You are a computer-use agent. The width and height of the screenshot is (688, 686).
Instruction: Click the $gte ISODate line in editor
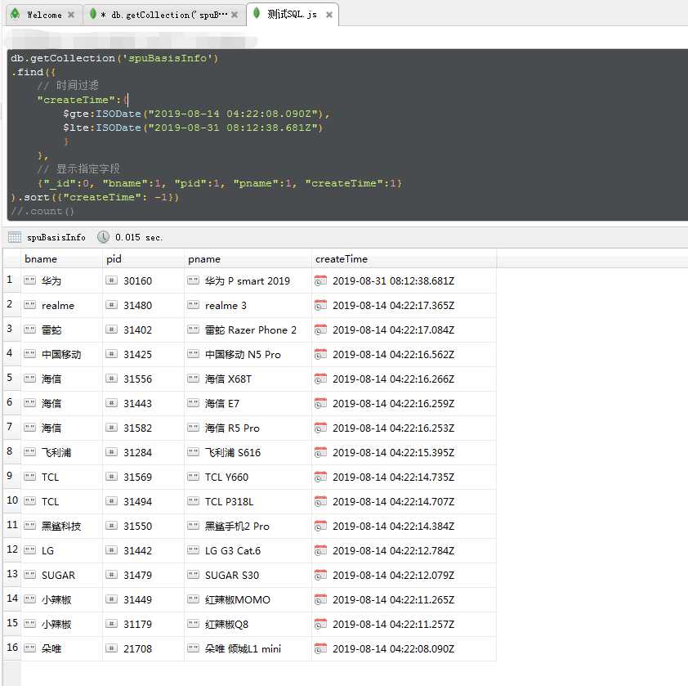(196, 114)
